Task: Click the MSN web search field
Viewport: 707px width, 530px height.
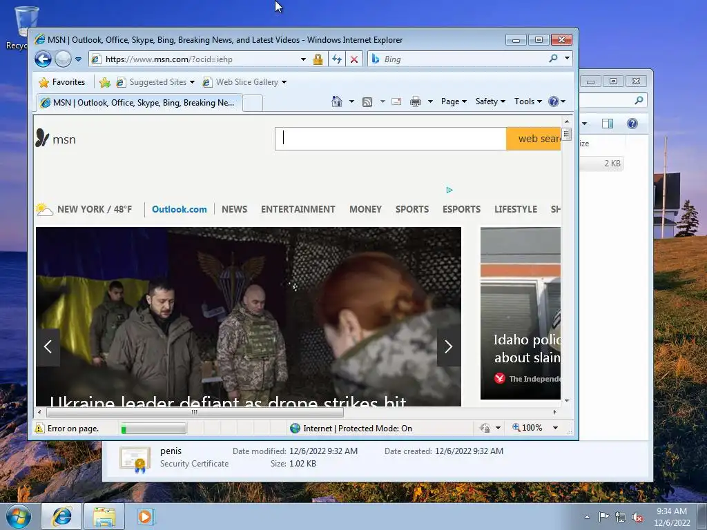Action: click(391, 138)
